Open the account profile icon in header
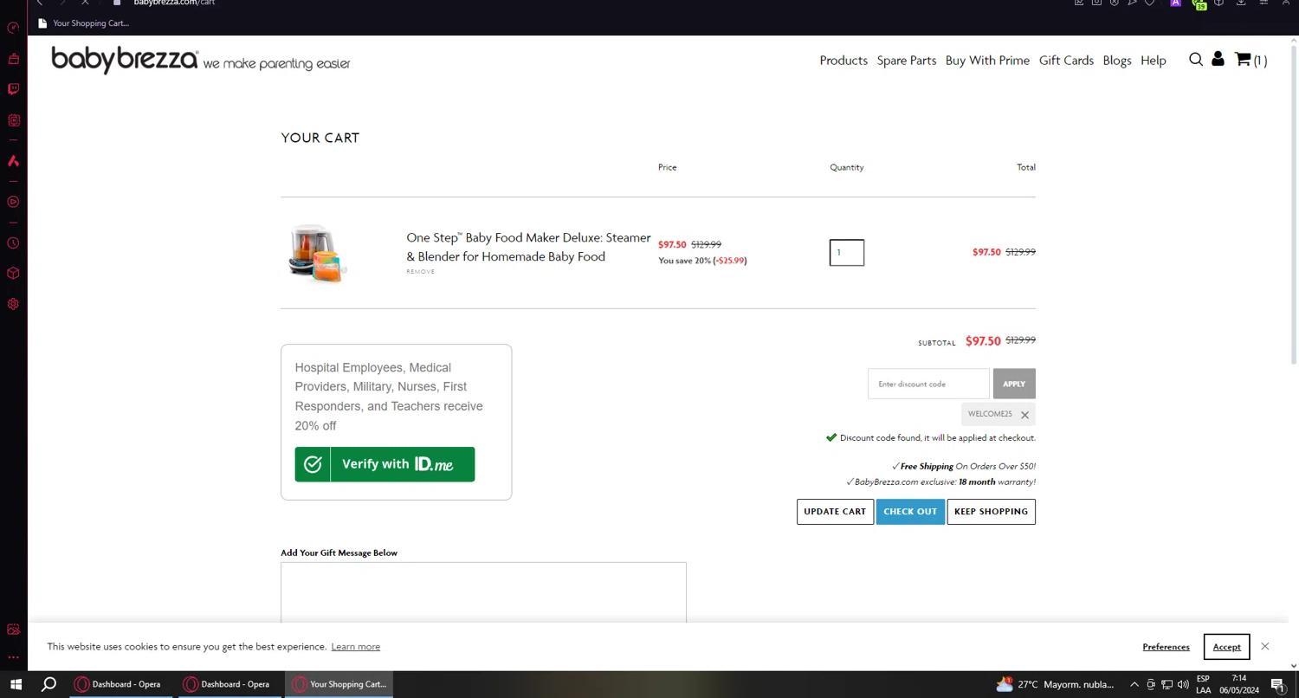The width and height of the screenshot is (1299, 698). tap(1218, 59)
